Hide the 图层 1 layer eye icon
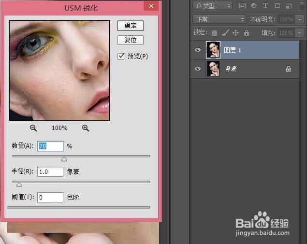 coord(198,50)
